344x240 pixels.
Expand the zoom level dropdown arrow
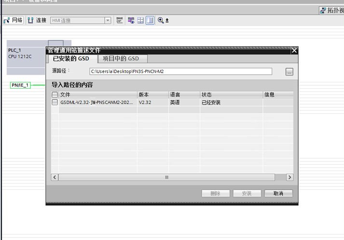[x=167, y=21]
